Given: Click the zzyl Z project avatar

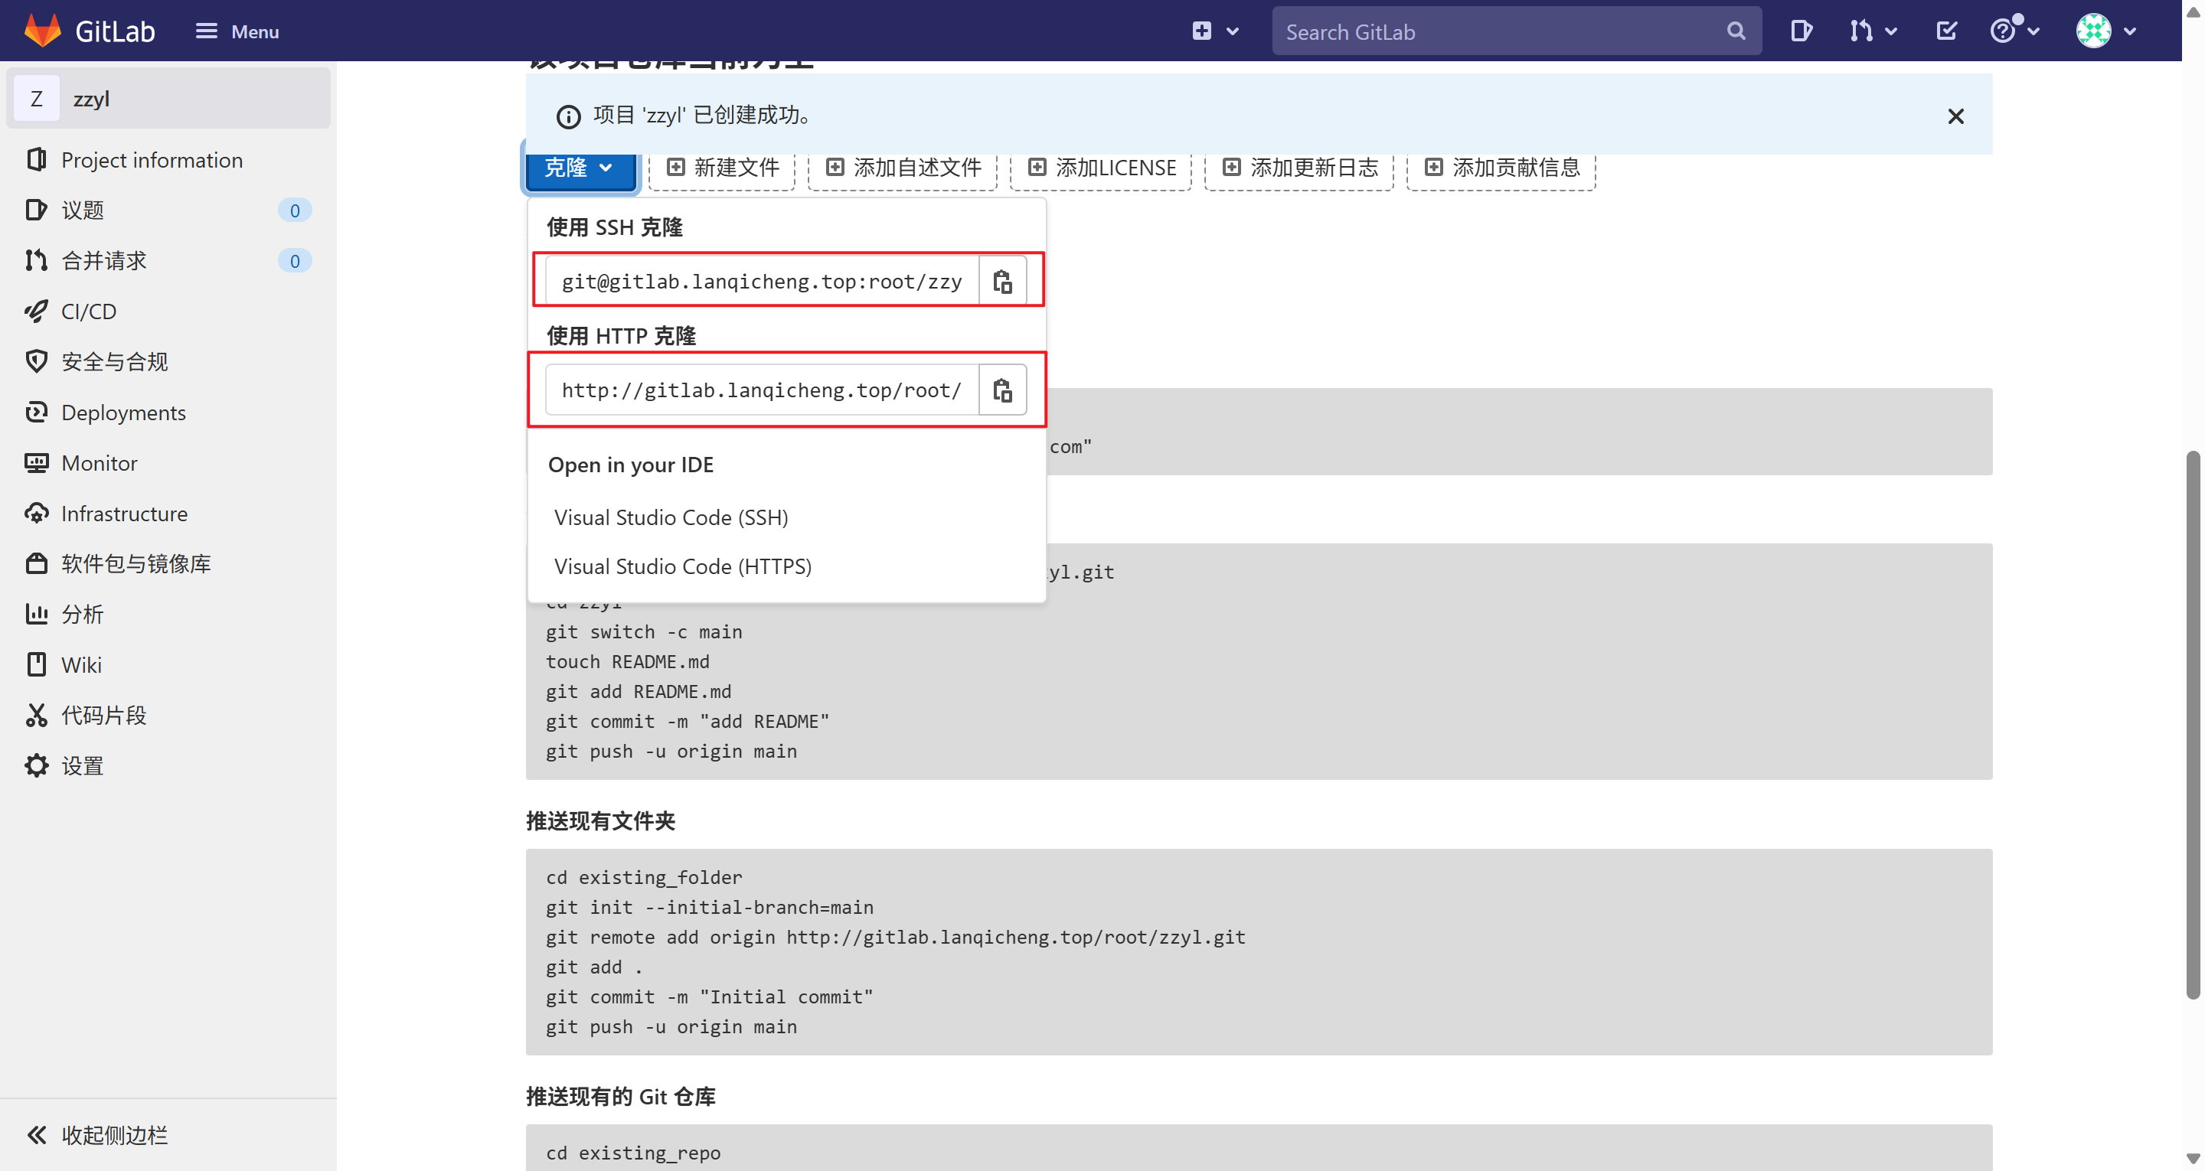Looking at the screenshot, I should (37, 99).
